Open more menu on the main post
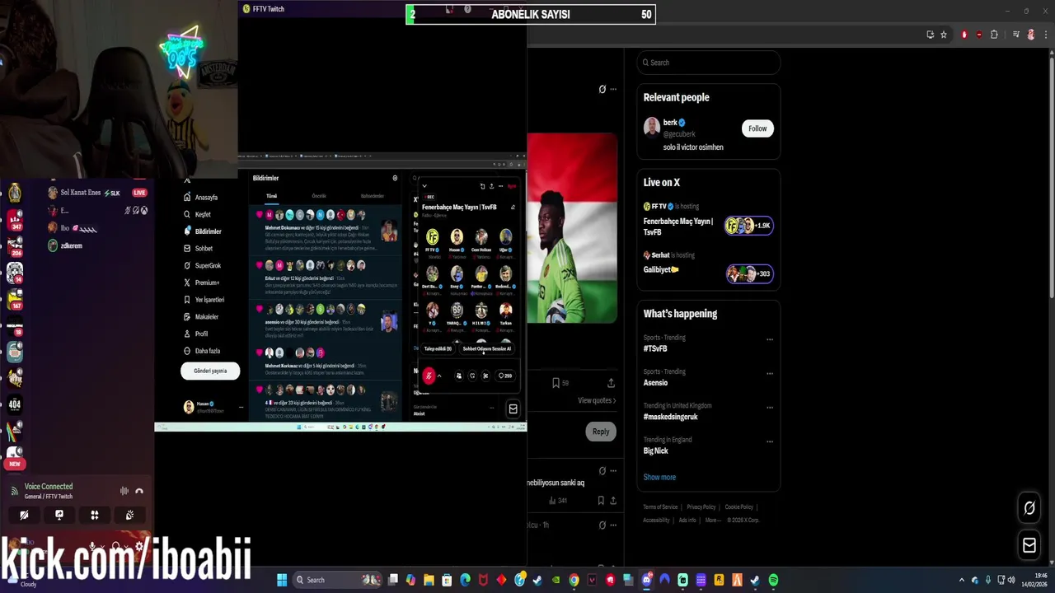This screenshot has width=1055, height=593. coord(612,89)
